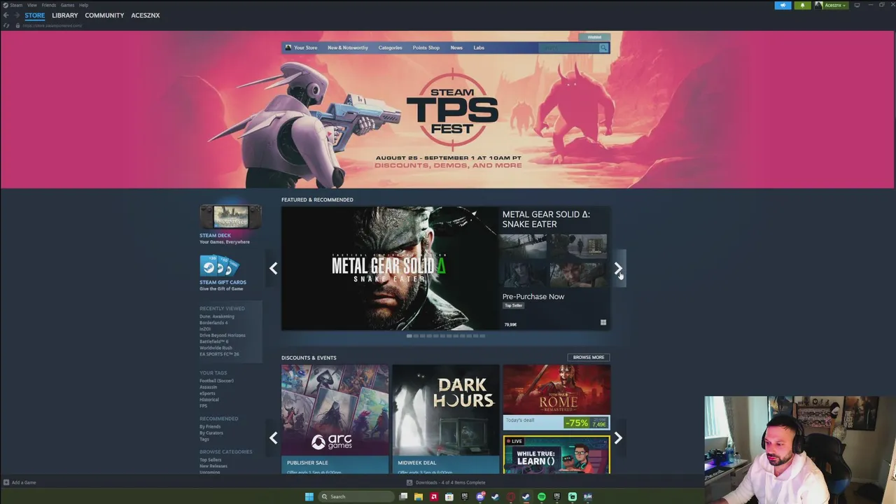Screen dimensions: 896x504
Task: Open By Curators recommendations link
Action: [211, 433]
